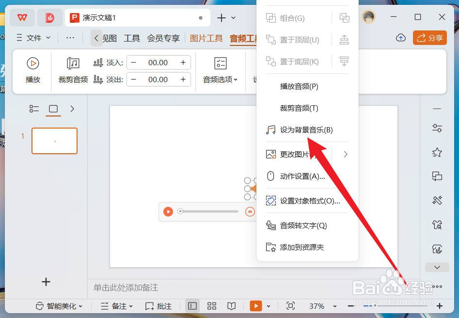
Task: Collapse the right sidebar with chevron
Action: pos(437,267)
